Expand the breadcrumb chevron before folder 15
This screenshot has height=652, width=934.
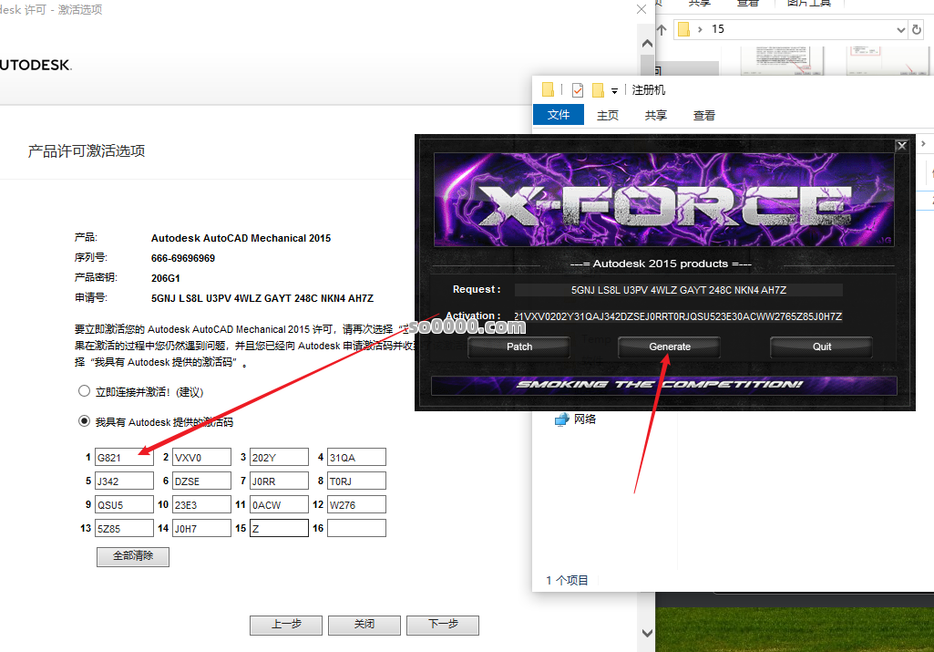pos(700,29)
